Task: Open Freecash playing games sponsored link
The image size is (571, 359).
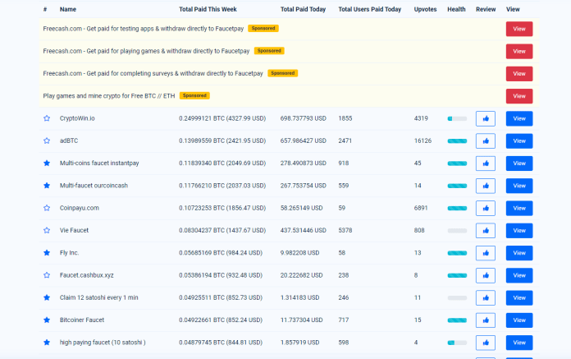Action: click(148, 51)
